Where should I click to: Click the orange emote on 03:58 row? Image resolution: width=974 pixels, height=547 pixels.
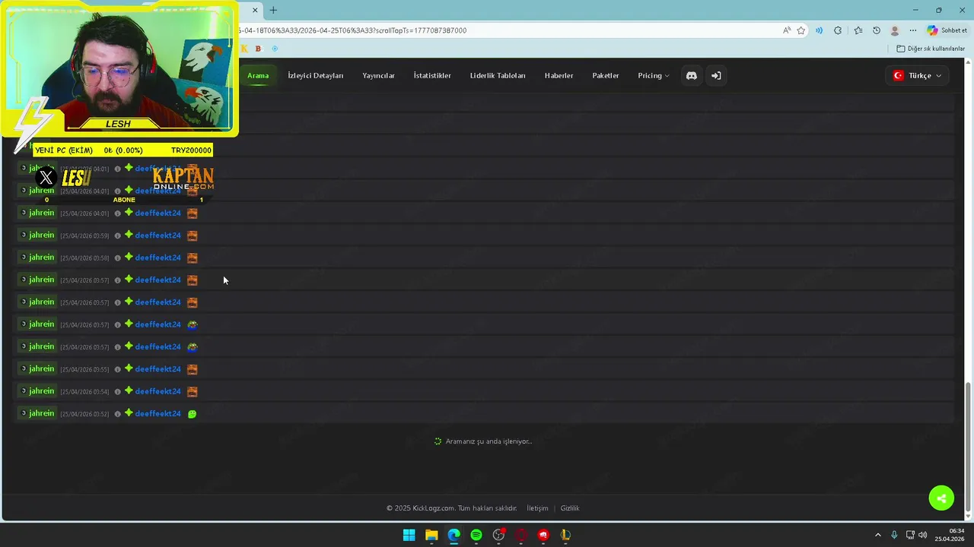click(192, 258)
